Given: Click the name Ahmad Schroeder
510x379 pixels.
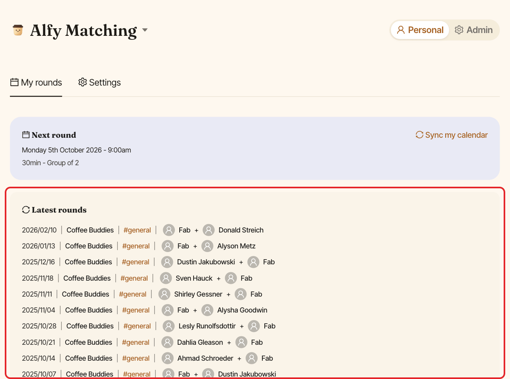Looking at the screenshot, I should point(205,358).
